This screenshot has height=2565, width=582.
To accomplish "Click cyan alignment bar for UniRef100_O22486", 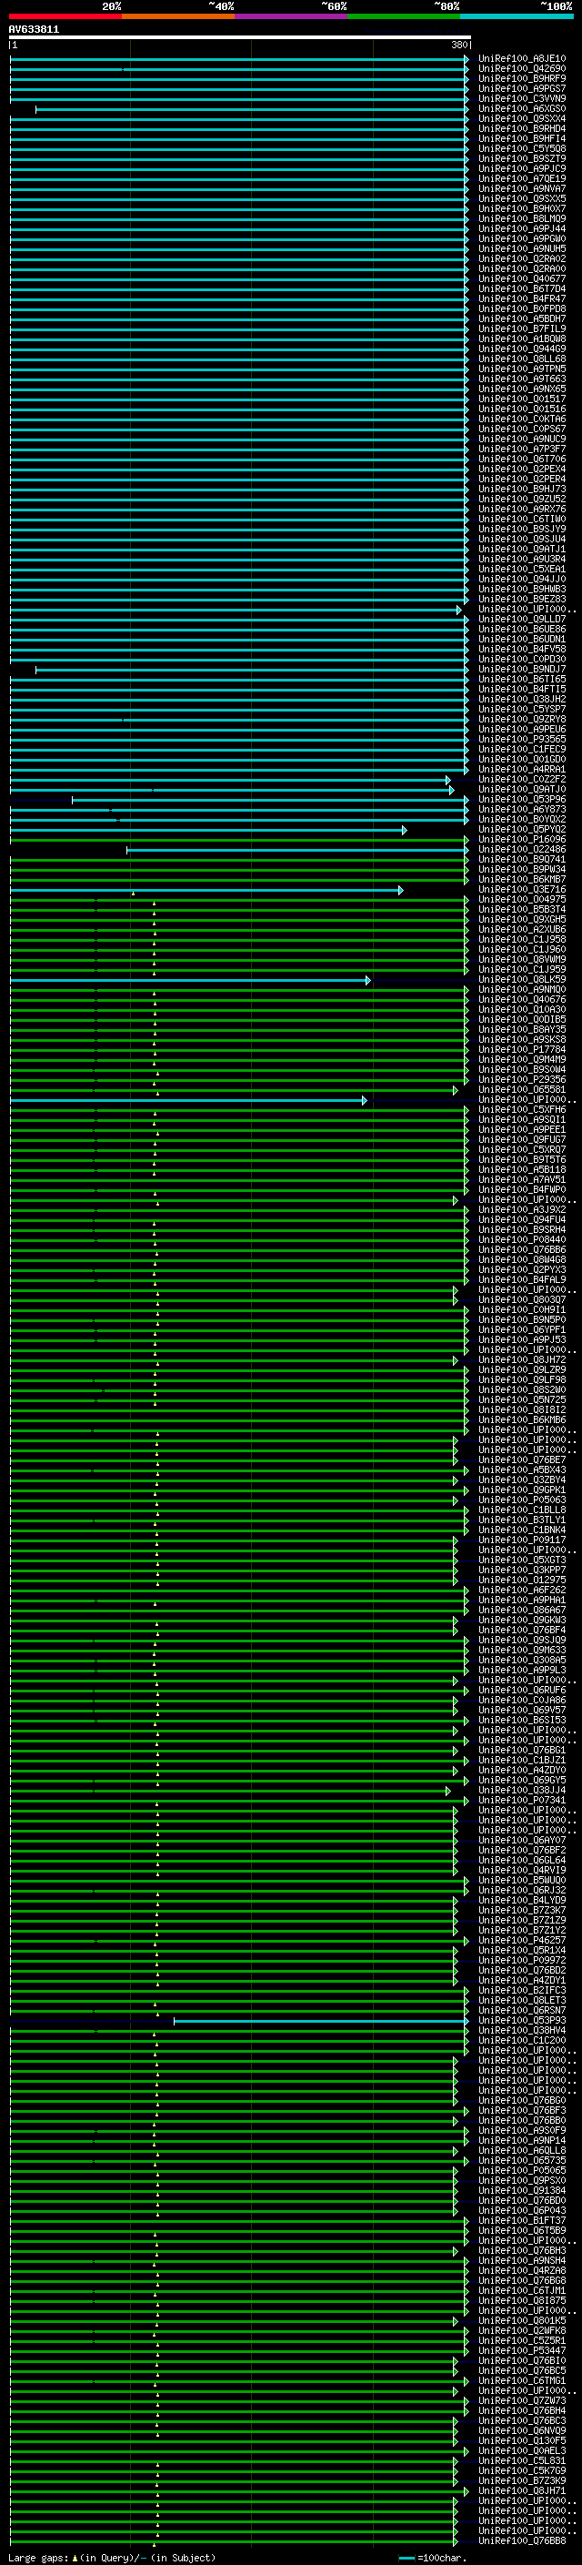I will [297, 851].
